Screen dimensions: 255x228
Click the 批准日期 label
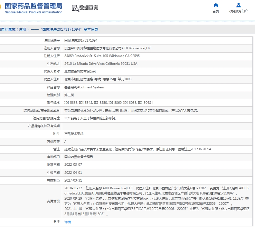(x=53, y=165)
